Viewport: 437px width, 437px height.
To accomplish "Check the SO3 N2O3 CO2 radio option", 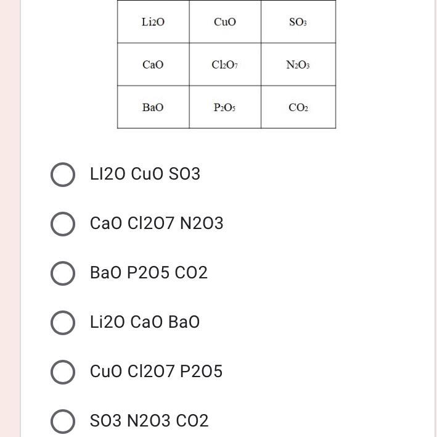I will pyautogui.click(x=63, y=421).
